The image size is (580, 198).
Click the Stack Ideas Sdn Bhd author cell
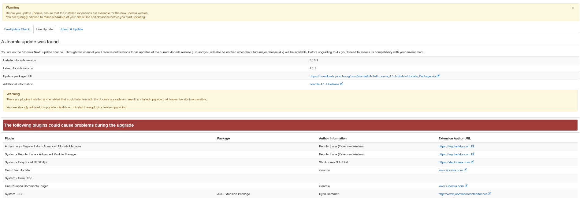[333, 162]
